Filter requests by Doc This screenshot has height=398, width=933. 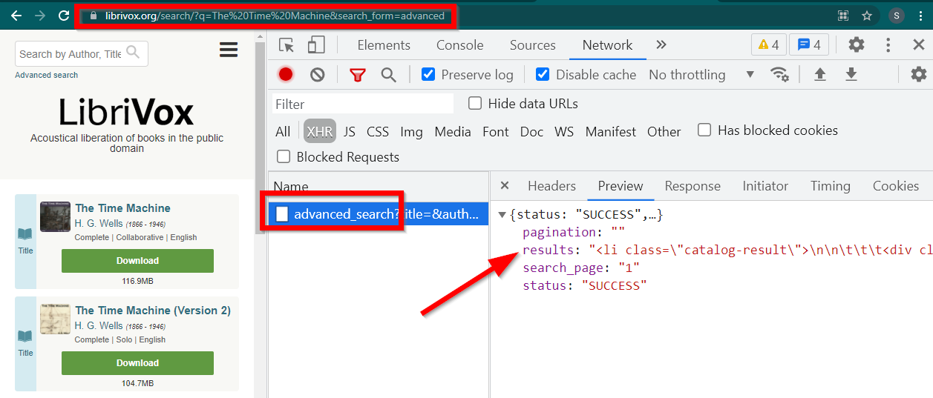pyautogui.click(x=531, y=132)
